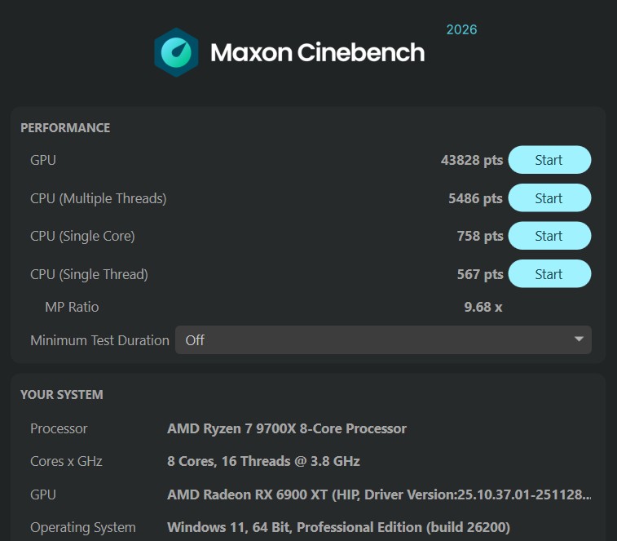
Task: Click the CPU (Multiple Threads) label
Action: coord(99,198)
